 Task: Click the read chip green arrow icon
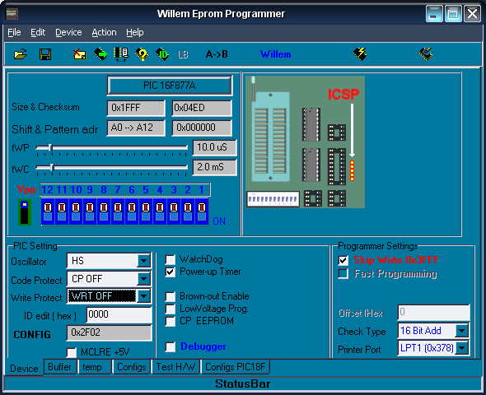[x=100, y=54]
